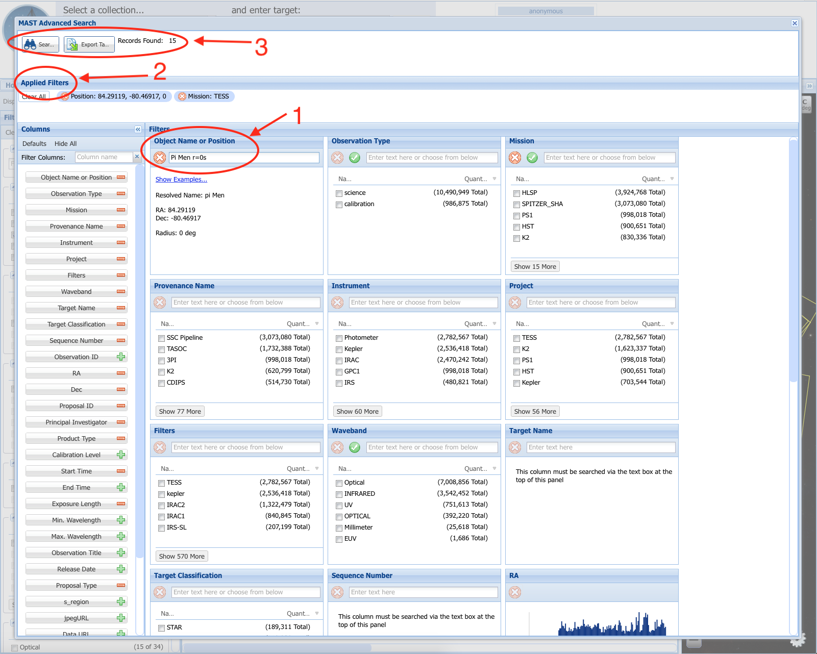Clear the Instrument filter
817x654 pixels.
click(337, 303)
